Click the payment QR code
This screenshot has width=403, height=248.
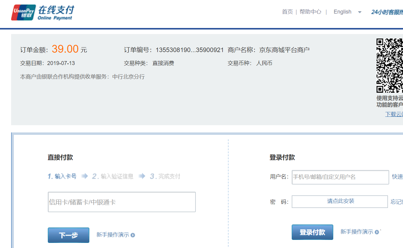pos(390,65)
